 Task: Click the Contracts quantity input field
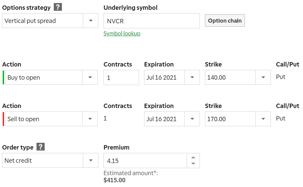[x=121, y=77]
